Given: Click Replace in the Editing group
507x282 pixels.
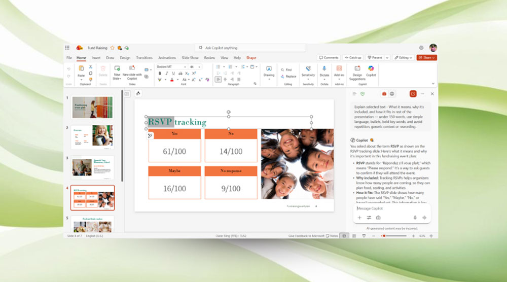Looking at the screenshot, I should [288, 76].
